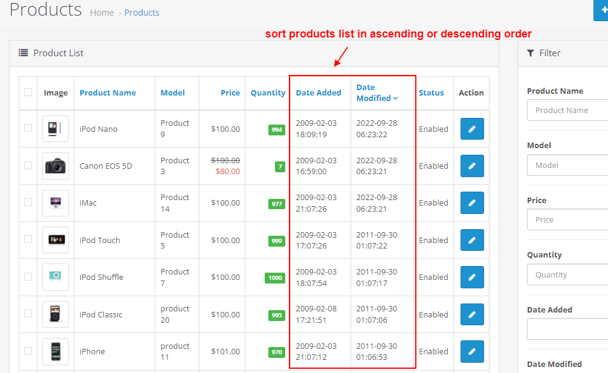Click the blue plus add button

point(601,10)
